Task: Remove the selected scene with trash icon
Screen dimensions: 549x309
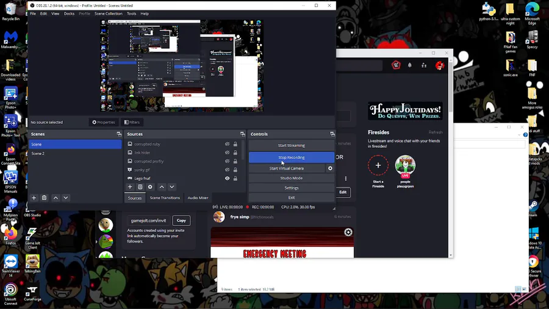Action: click(x=44, y=198)
